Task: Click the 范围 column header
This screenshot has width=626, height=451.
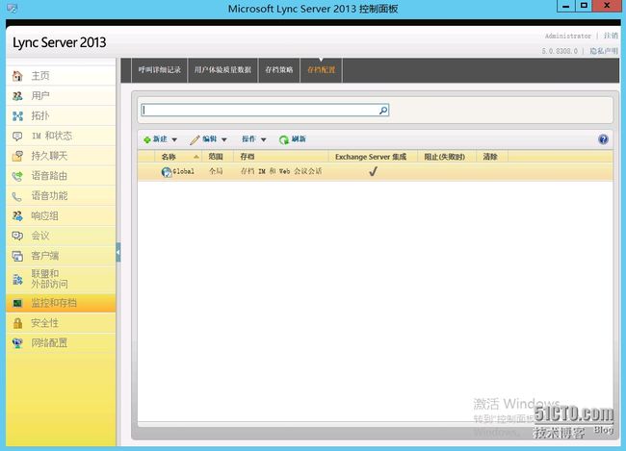Action: [x=216, y=157]
